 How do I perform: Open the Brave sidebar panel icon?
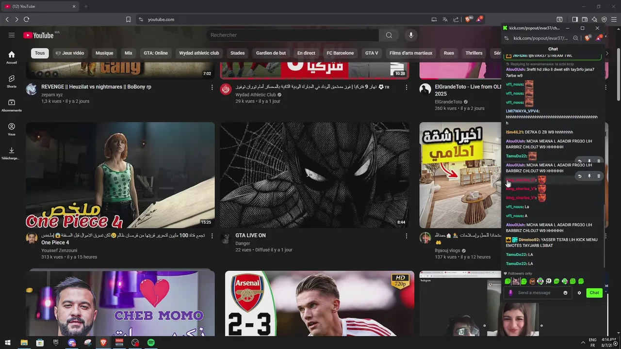click(x=575, y=19)
